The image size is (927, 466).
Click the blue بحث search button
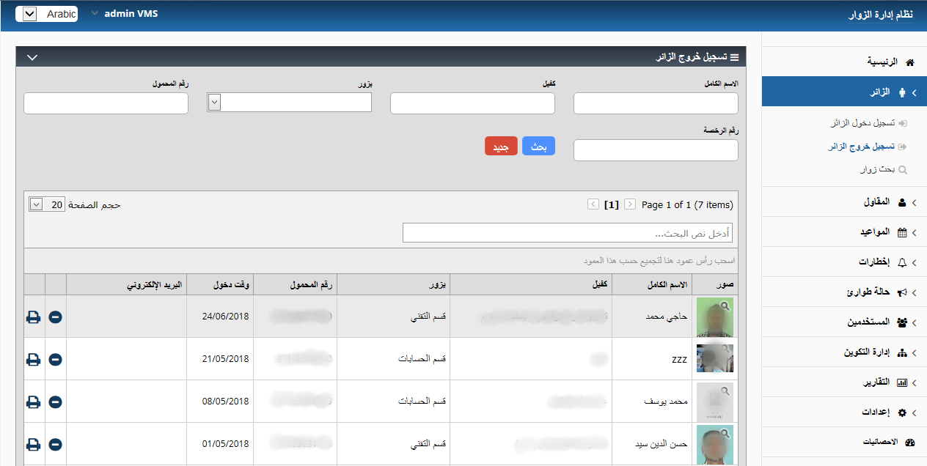[538, 146]
